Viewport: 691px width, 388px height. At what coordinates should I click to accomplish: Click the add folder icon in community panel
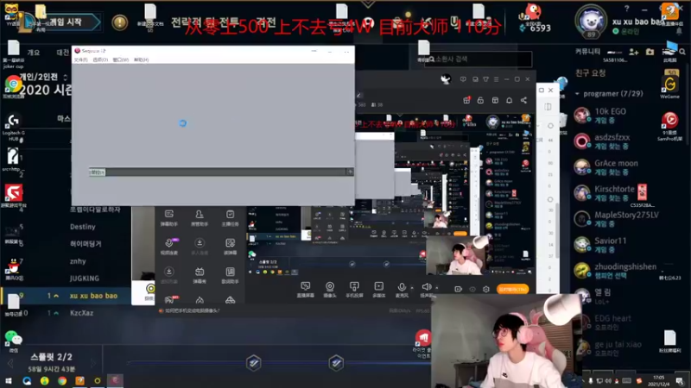[x=650, y=52]
